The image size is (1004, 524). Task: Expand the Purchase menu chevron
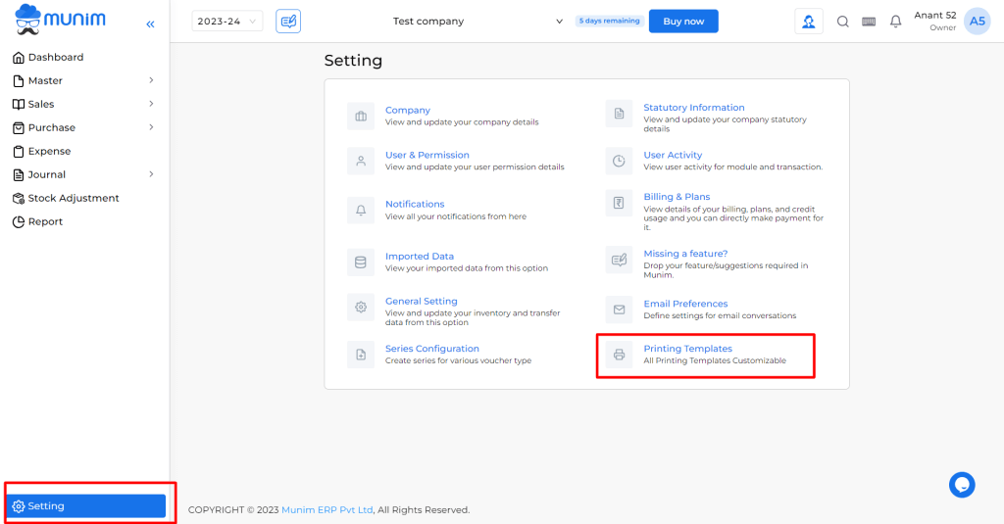pos(151,127)
